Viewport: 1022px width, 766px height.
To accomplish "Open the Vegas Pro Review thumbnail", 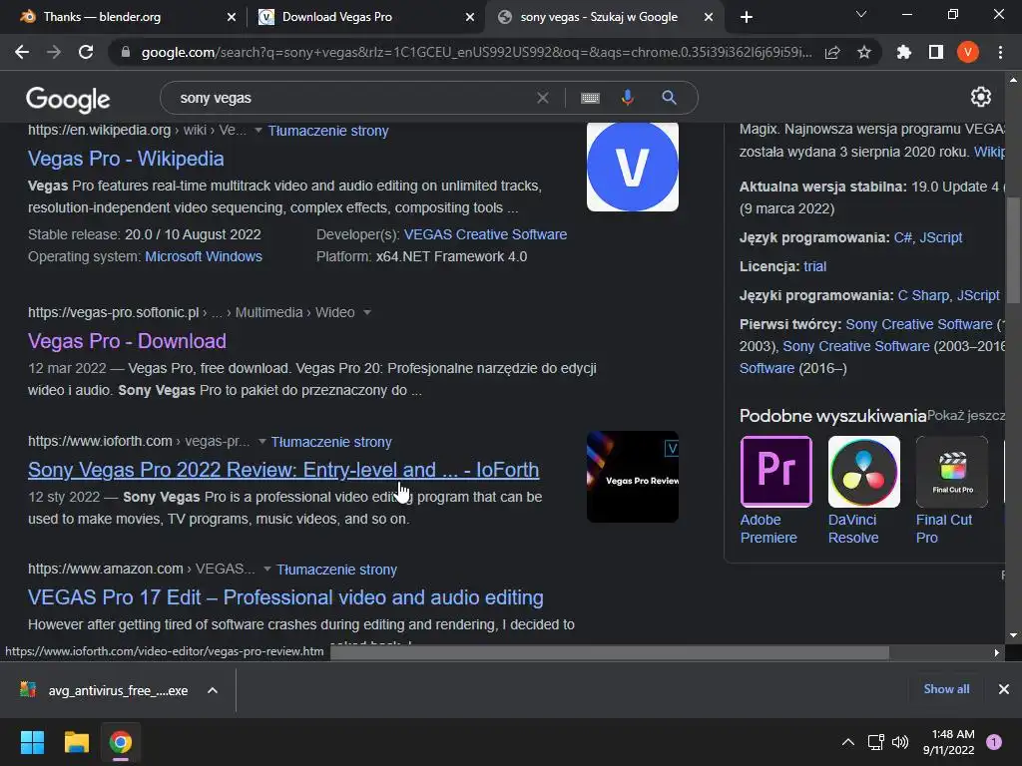I will 632,477.
